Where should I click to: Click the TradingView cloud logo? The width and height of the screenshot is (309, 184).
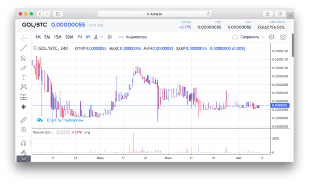pos(40,120)
